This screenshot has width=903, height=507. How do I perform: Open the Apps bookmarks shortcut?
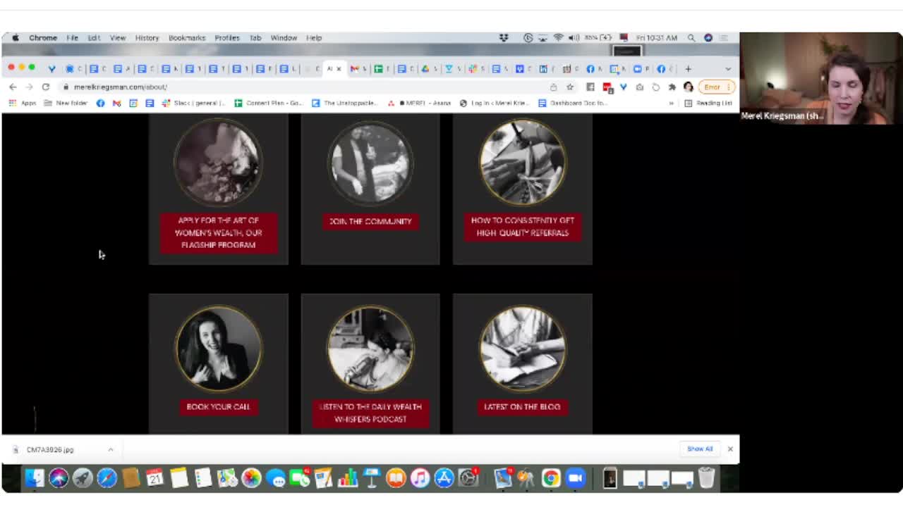point(23,103)
